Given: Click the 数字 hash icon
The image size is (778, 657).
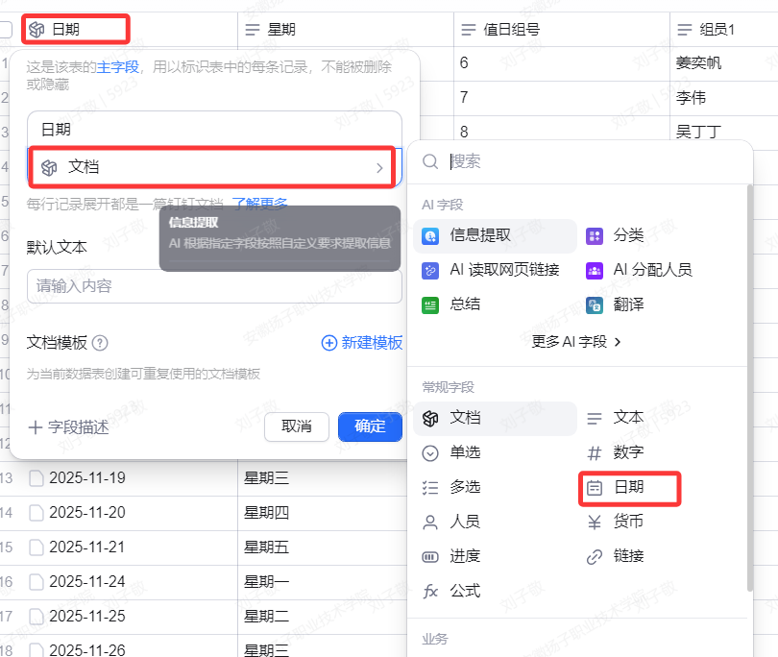Looking at the screenshot, I should click(594, 453).
